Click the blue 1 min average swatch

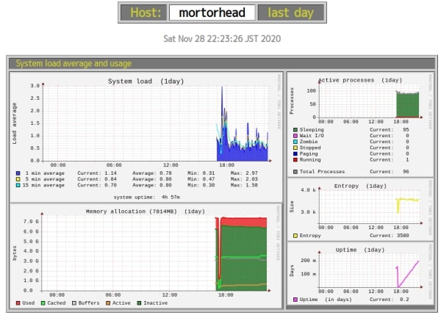(18, 174)
